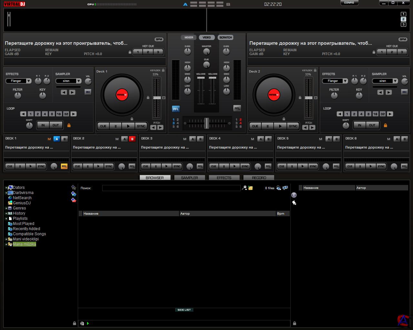Click the crossfader slider handle
This screenshot has height=330, width=413.
tap(206, 123)
